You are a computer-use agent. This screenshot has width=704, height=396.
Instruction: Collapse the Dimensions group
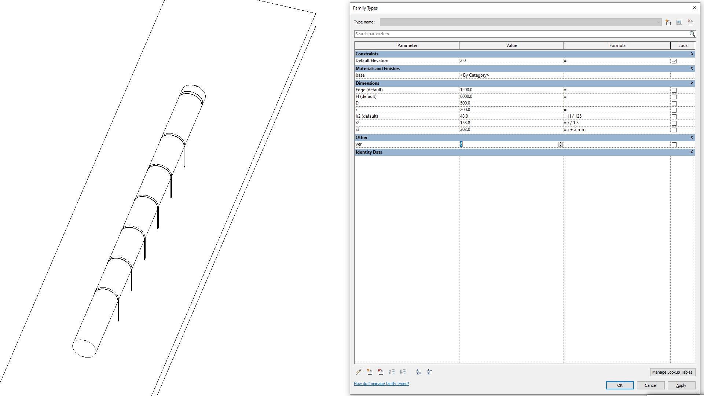(x=692, y=83)
